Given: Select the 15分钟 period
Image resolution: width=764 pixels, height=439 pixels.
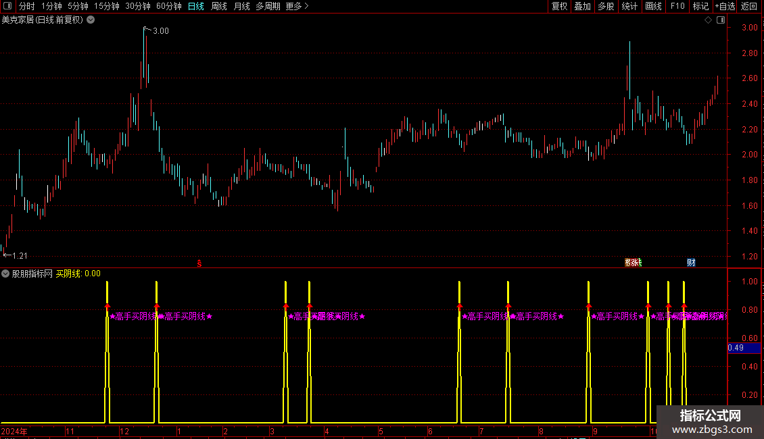Looking at the screenshot, I should 106,6.
